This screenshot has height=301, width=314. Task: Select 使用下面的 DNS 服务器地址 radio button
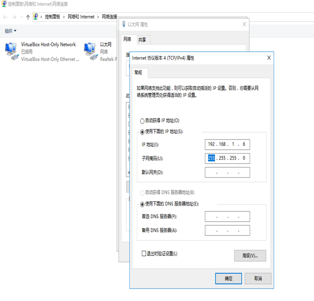[x=142, y=204]
